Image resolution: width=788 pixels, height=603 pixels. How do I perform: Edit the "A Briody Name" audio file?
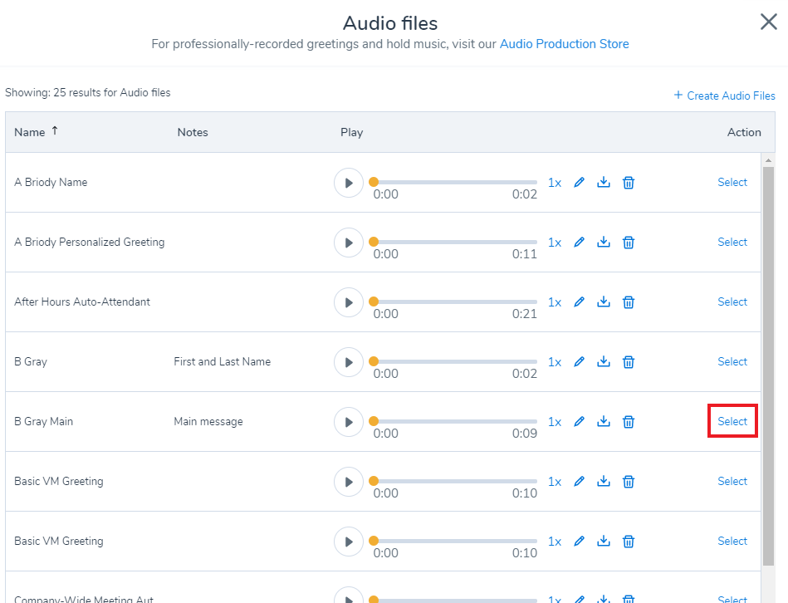[x=579, y=182]
